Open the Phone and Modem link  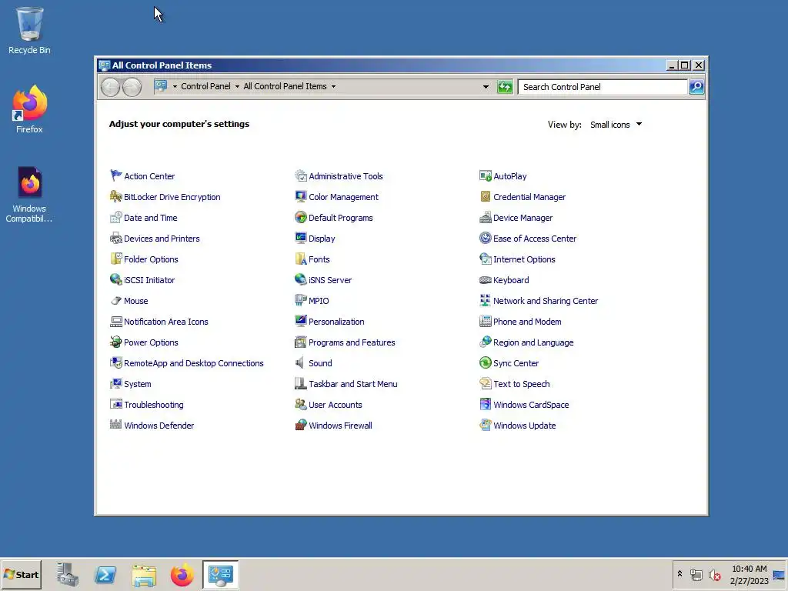click(527, 322)
